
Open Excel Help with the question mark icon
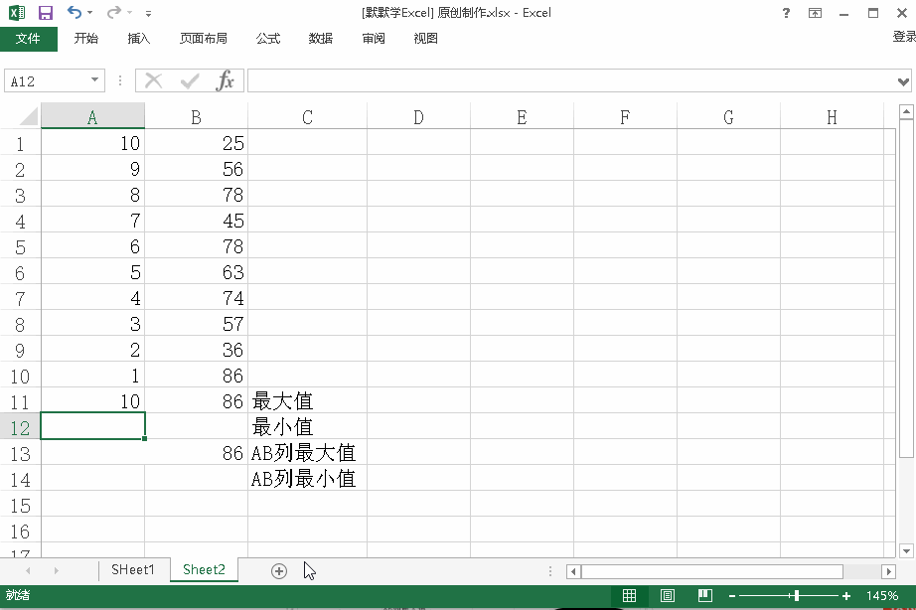click(x=785, y=13)
